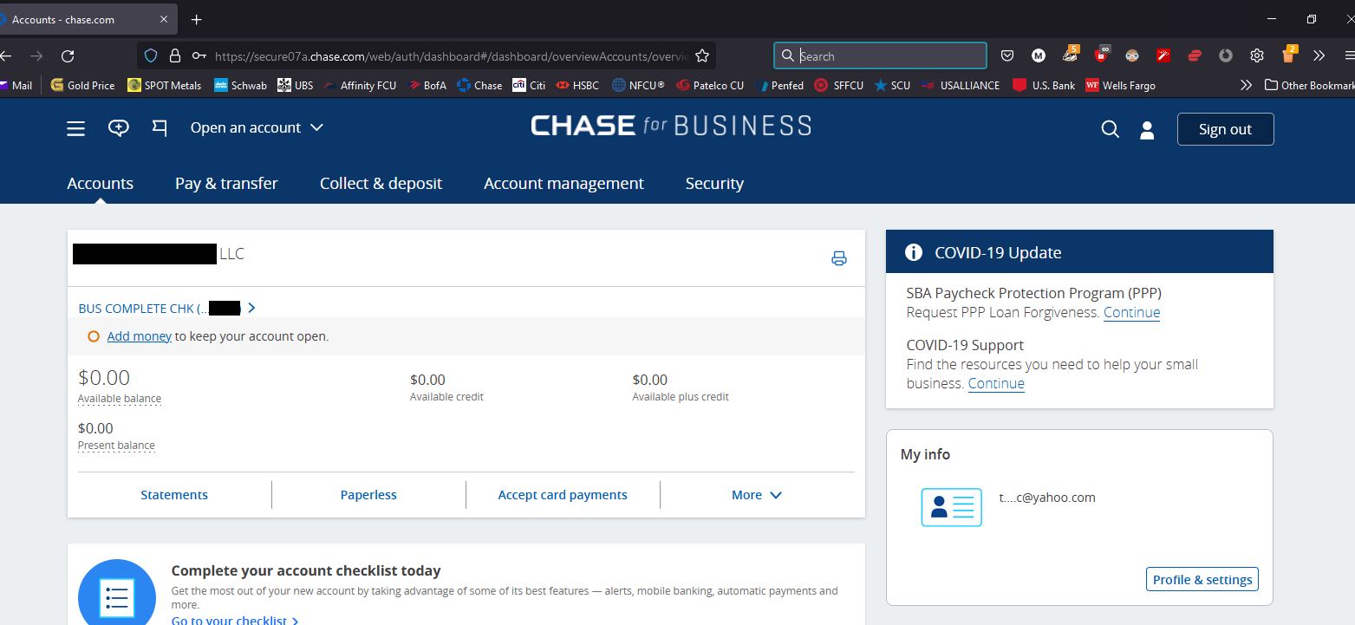Click the flag notifications icon
The width and height of the screenshot is (1355, 625).
tap(160, 128)
